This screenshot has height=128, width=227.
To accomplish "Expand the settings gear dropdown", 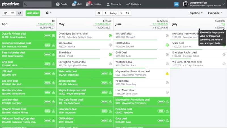I will pos(49,13).
